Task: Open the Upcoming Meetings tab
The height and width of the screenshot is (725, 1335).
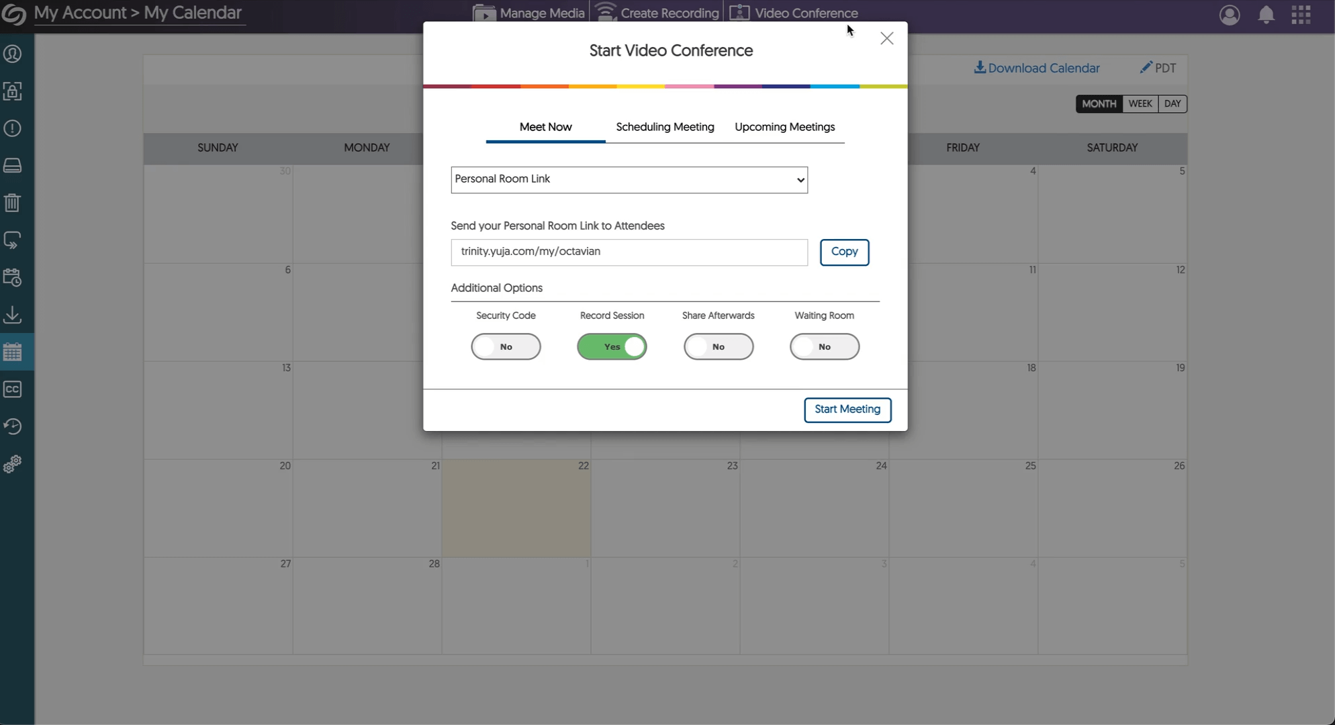Action: 784,127
